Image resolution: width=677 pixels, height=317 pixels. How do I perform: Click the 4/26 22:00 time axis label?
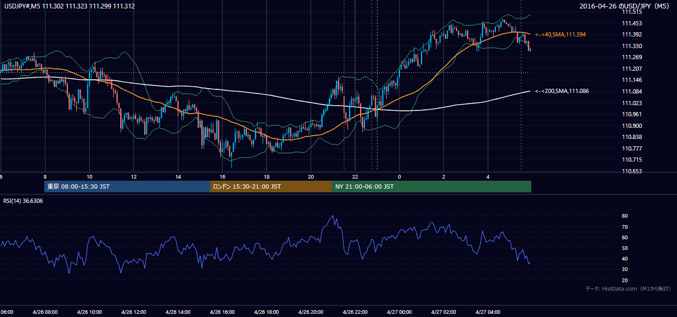pos(355,312)
